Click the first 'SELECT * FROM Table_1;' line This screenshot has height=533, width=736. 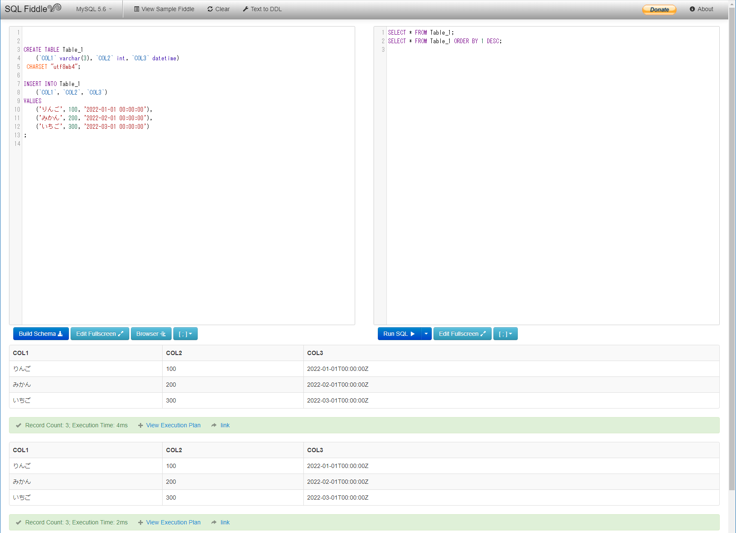(421, 33)
